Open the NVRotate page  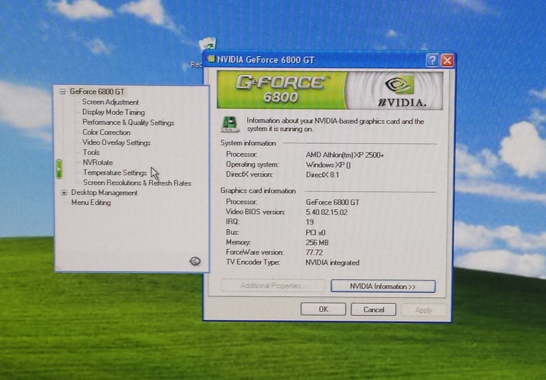tap(98, 162)
